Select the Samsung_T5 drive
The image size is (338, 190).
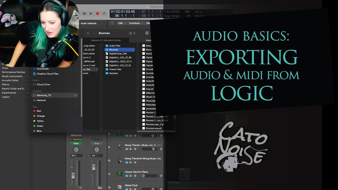(x=55, y=95)
